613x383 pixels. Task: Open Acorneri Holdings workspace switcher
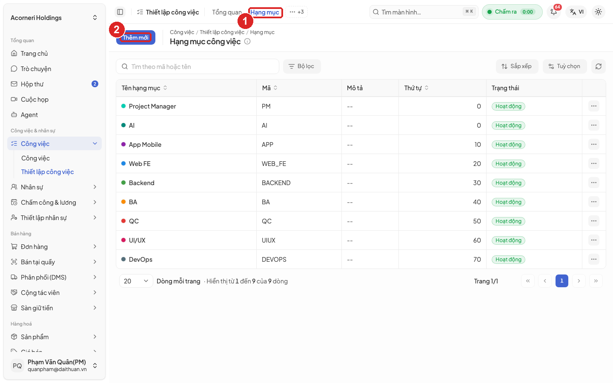pos(54,18)
